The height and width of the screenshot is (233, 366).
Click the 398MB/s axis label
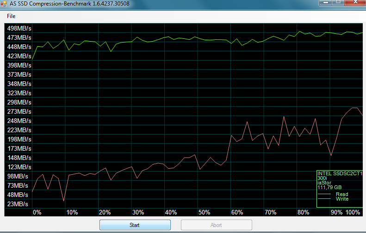tap(19, 65)
